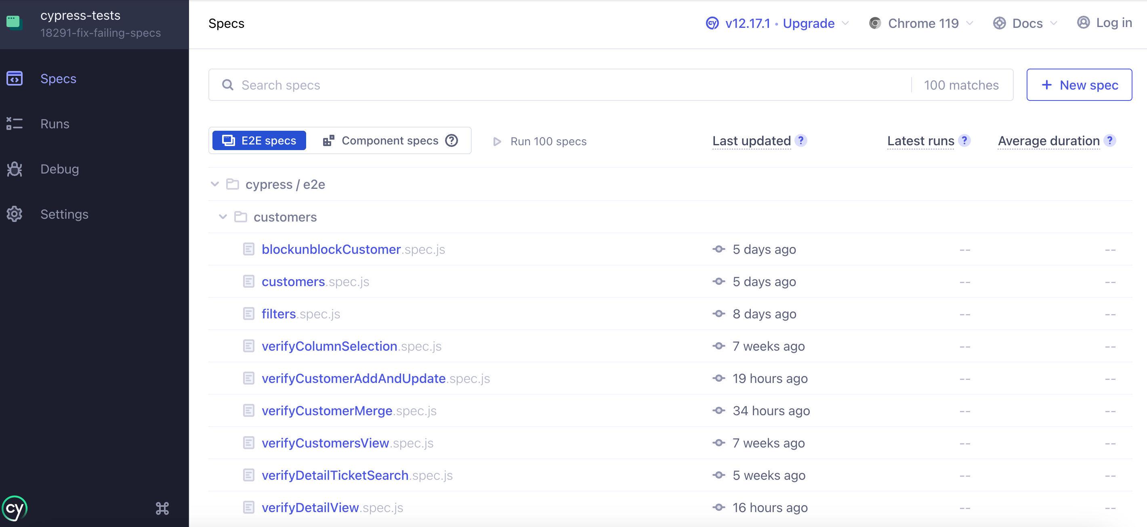Viewport: 1147px width, 527px height.
Task: Click Log in menu item
Action: click(x=1105, y=22)
